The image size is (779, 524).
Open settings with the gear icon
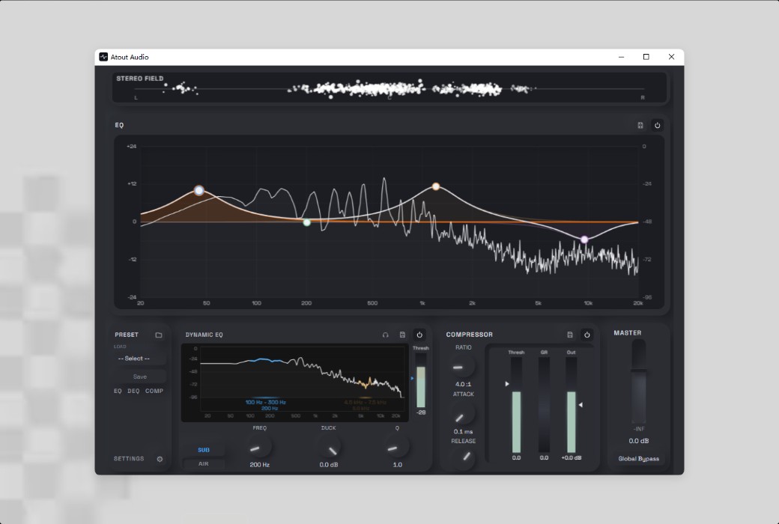point(160,459)
